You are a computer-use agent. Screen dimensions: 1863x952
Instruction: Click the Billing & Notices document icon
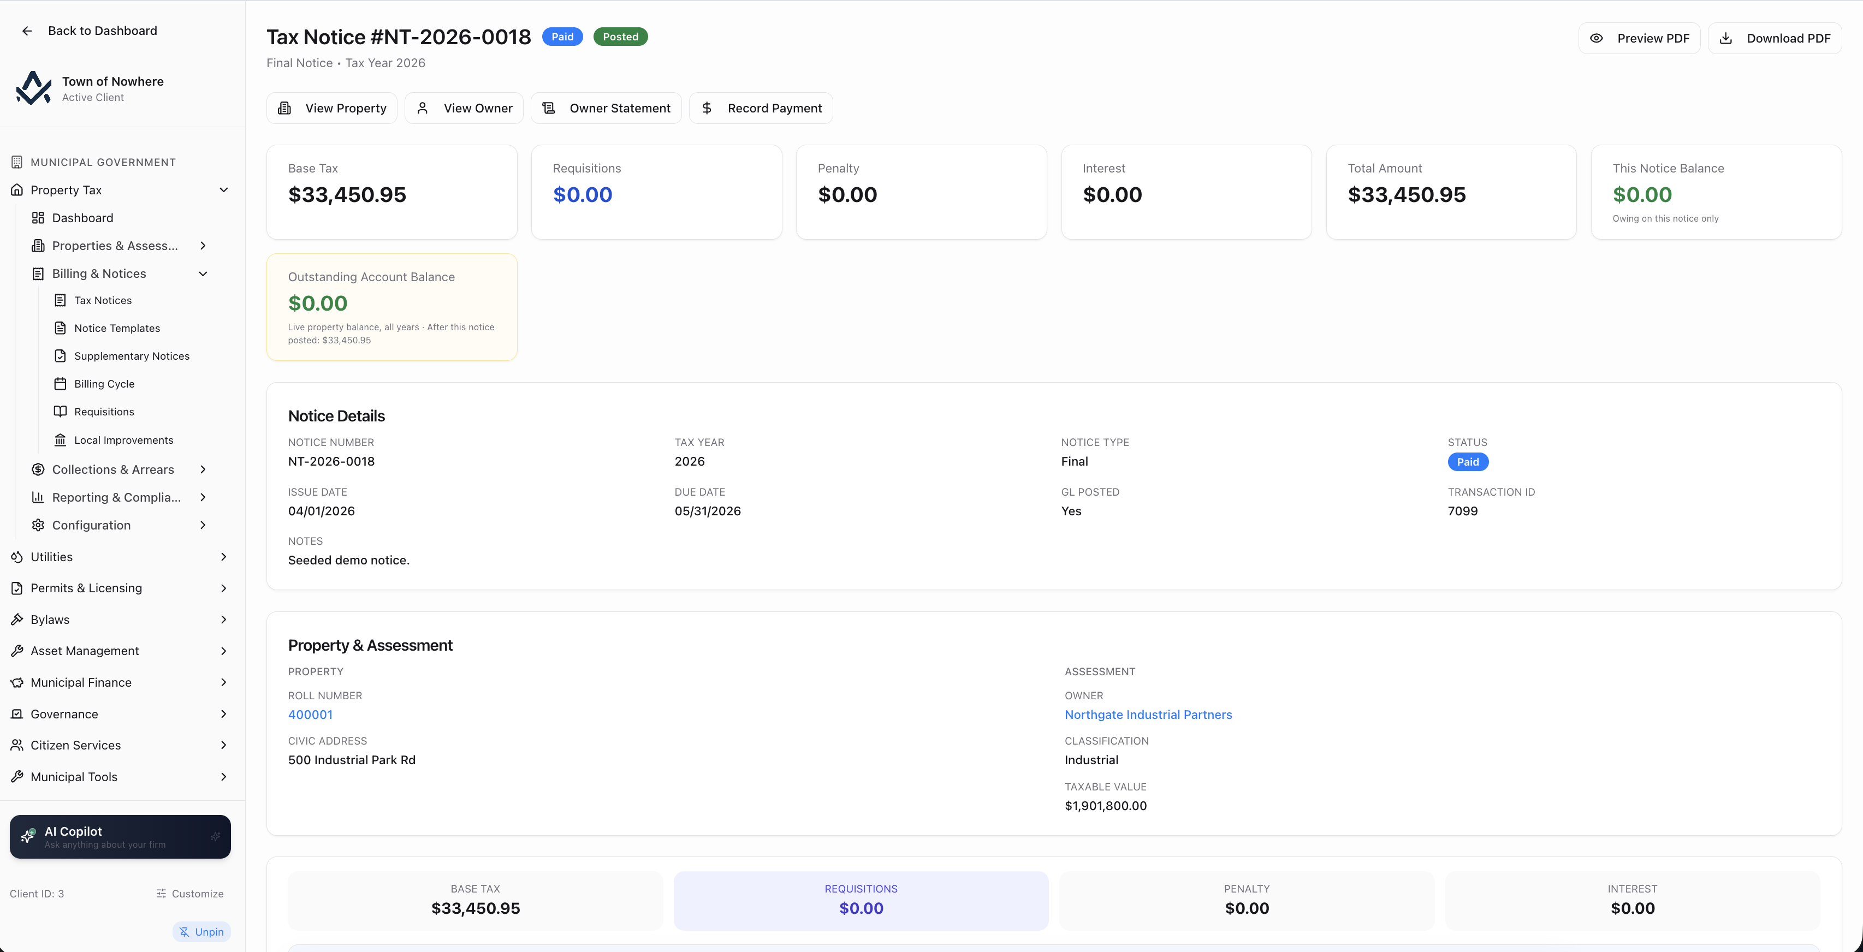pos(38,273)
